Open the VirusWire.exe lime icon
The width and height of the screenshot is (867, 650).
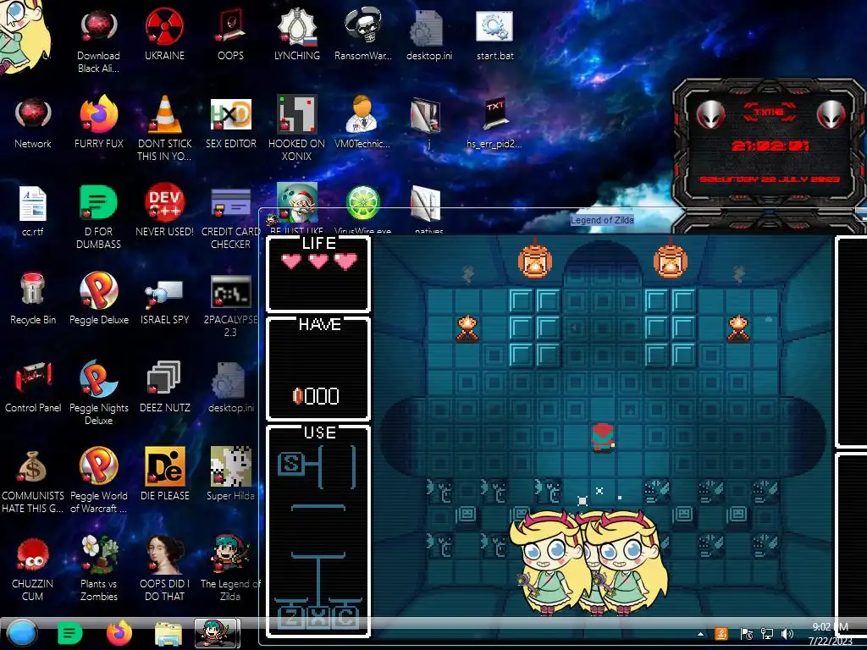coord(362,209)
